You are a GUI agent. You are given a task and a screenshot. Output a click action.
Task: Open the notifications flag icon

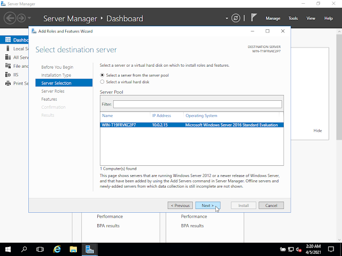point(253,18)
